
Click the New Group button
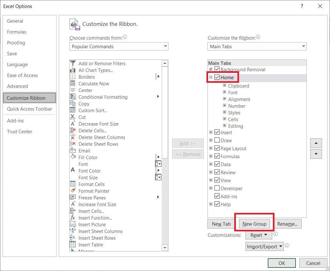[x=254, y=224]
